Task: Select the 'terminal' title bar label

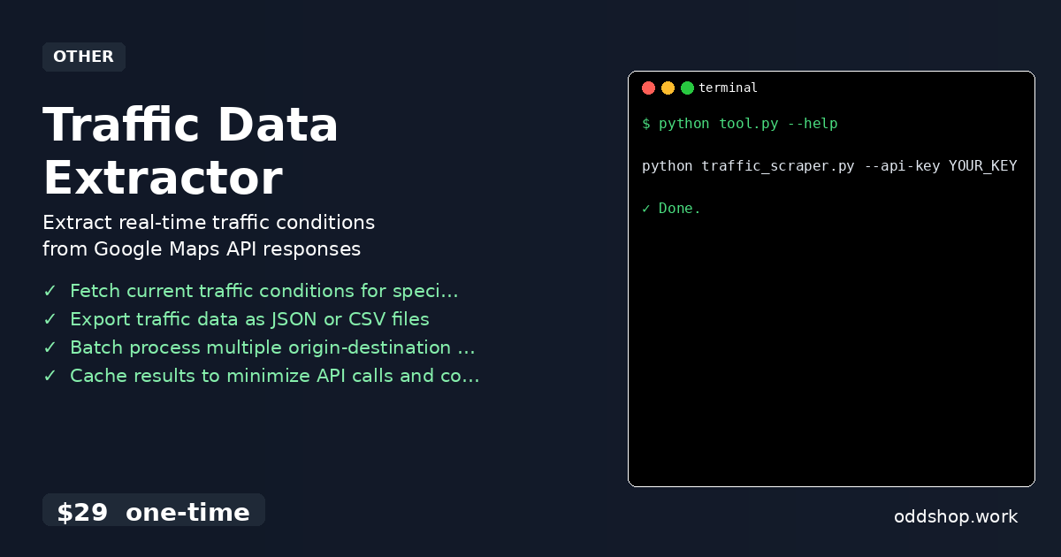Action: [x=729, y=88]
